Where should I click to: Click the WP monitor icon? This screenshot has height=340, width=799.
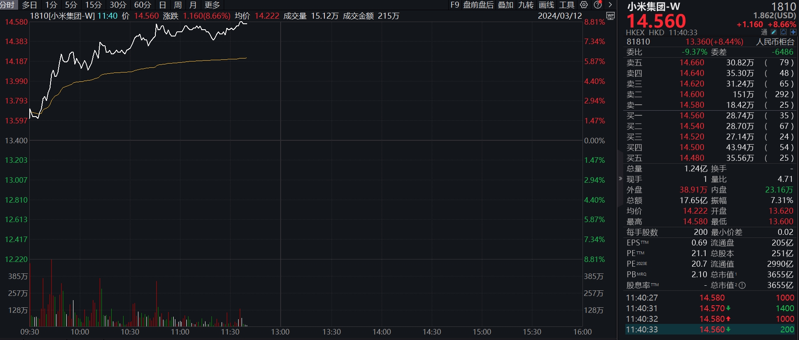pyautogui.click(x=611, y=16)
